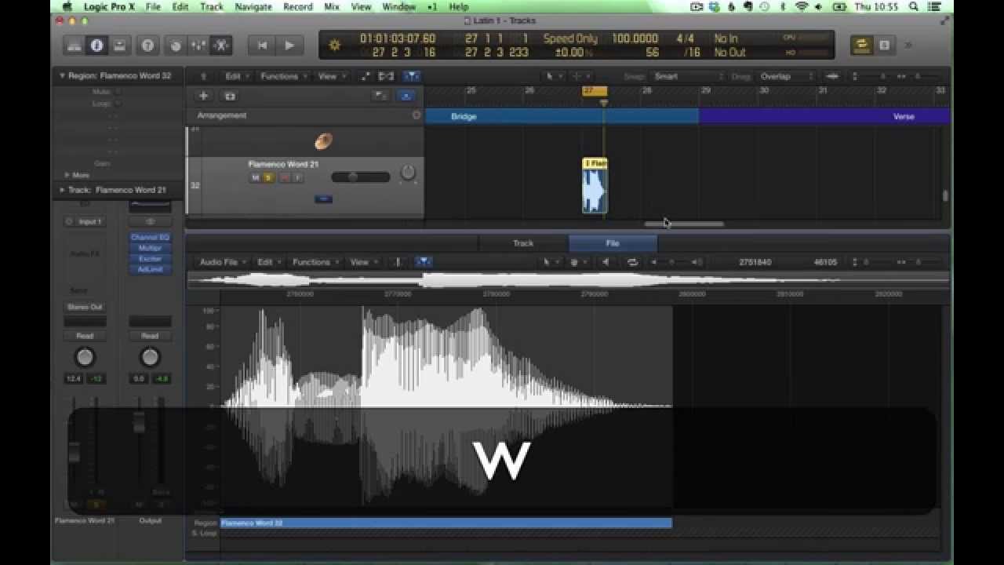The width and height of the screenshot is (1004, 565).
Task: Solo track Flamenco Word 21
Action: (268, 178)
